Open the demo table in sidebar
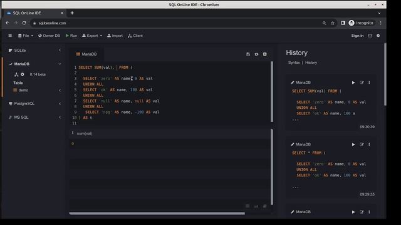The height and width of the screenshot is (225, 401). (23, 90)
